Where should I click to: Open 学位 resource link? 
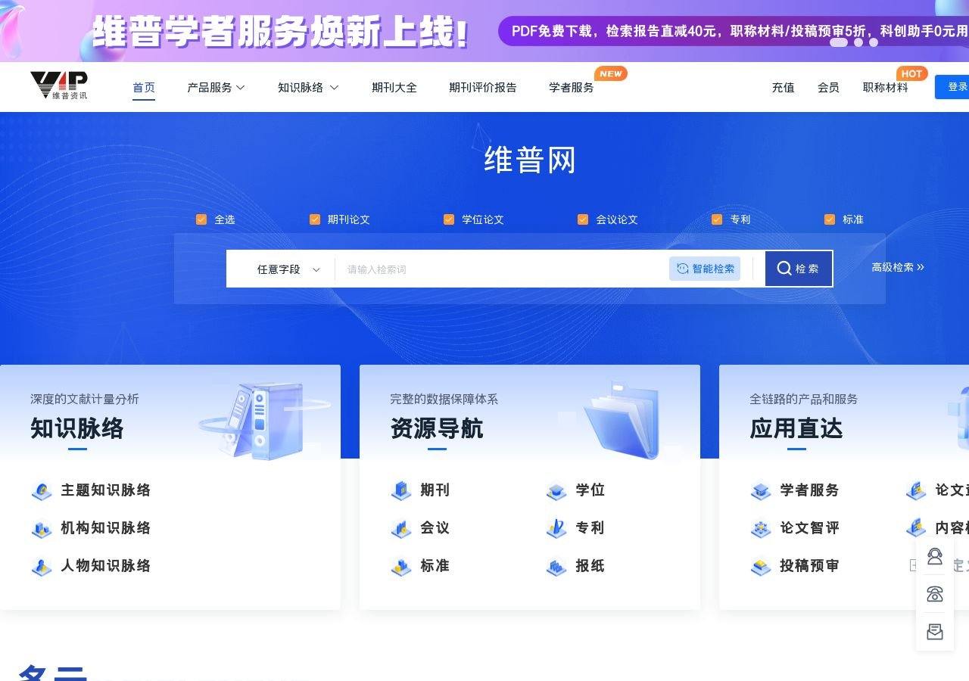(590, 490)
